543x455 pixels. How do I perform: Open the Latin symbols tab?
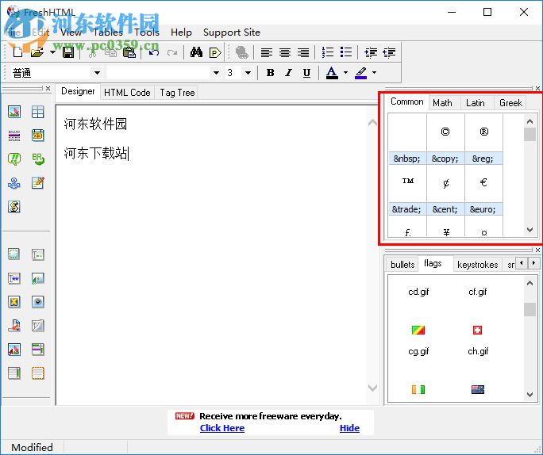click(476, 103)
